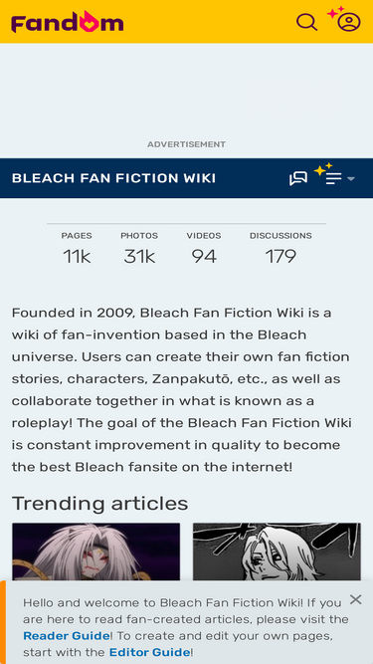Image resolution: width=373 pixels, height=664 pixels.
Task: Open the black-and-white manga trending article thumbnail
Action: click(x=277, y=552)
